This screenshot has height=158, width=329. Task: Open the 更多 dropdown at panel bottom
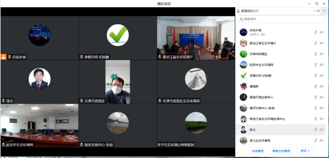tap(305, 151)
